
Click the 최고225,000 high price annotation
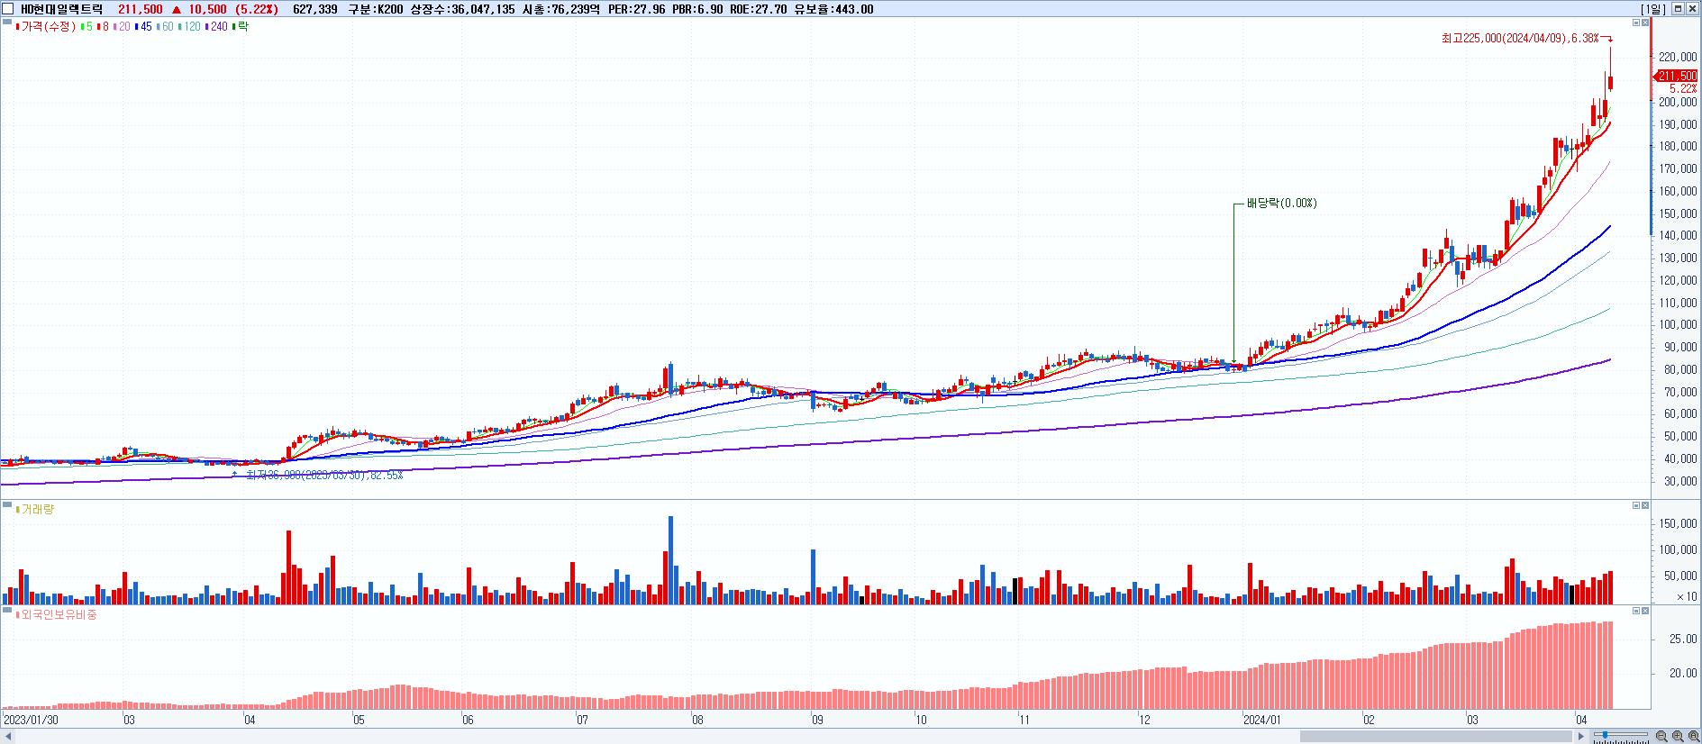1519,38
